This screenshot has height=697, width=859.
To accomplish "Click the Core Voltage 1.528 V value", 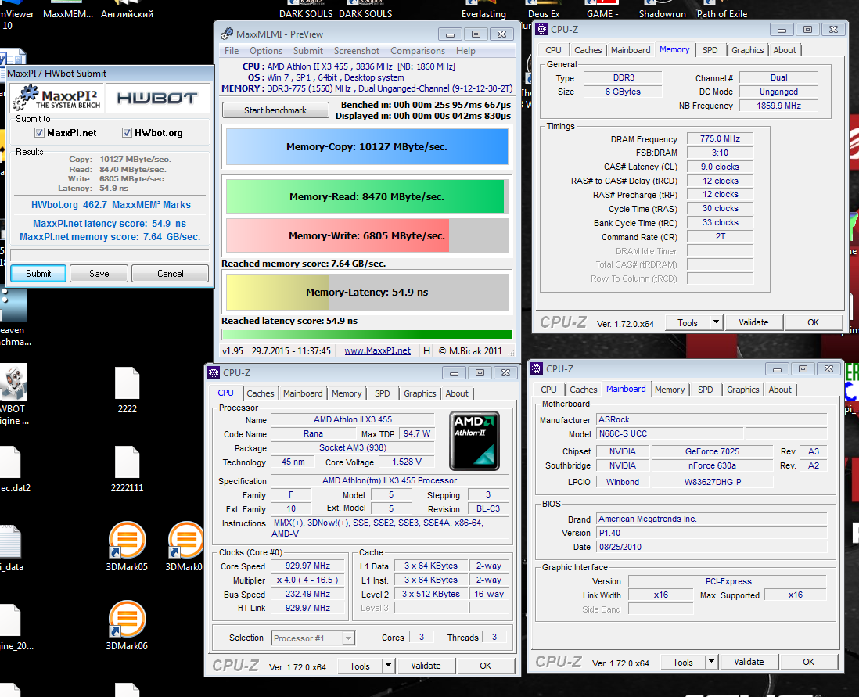I will coord(407,462).
